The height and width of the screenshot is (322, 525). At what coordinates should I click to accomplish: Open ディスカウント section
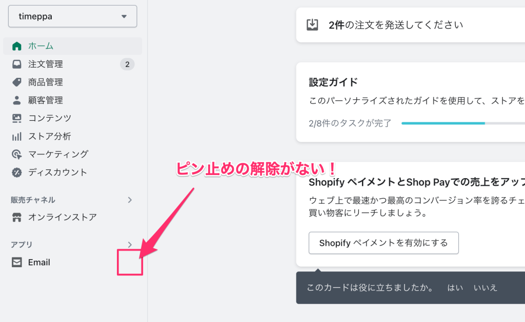pyautogui.click(x=57, y=172)
